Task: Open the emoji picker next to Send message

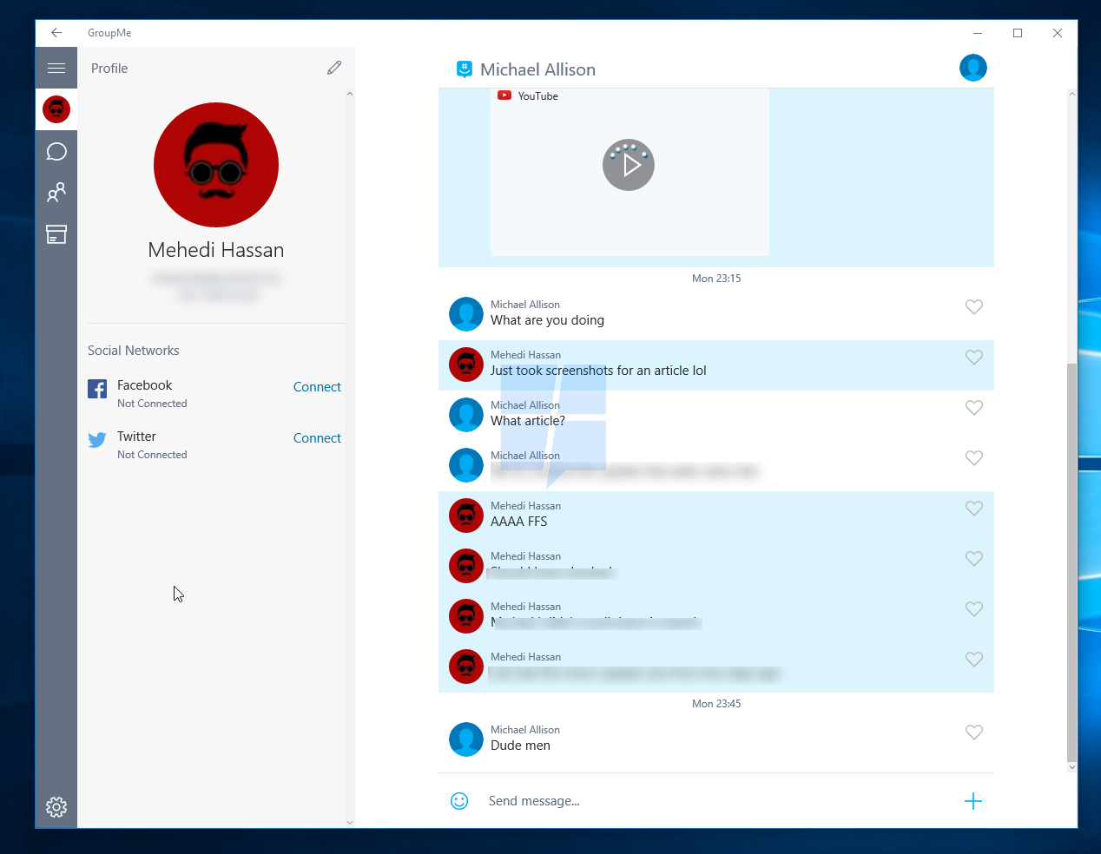Action: point(459,800)
